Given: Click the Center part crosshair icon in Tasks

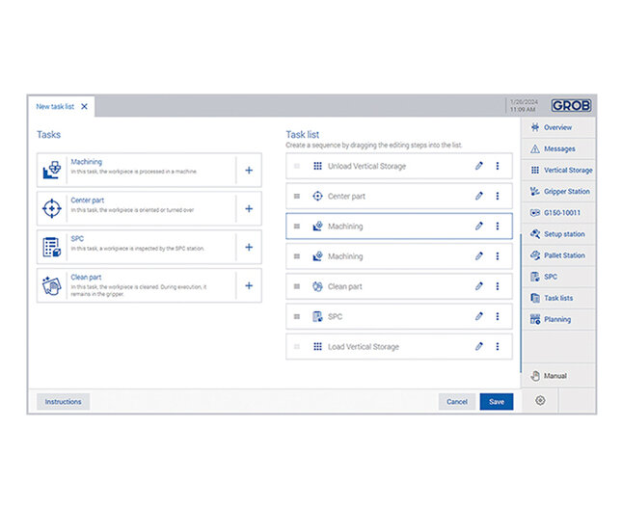Looking at the screenshot, I should click(52, 209).
